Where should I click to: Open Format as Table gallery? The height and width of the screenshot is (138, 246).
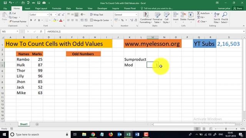point(157,18)
